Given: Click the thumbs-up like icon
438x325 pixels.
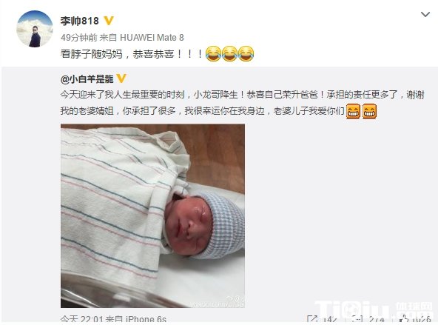Looking at the screenshot, I should click(404, 319).
